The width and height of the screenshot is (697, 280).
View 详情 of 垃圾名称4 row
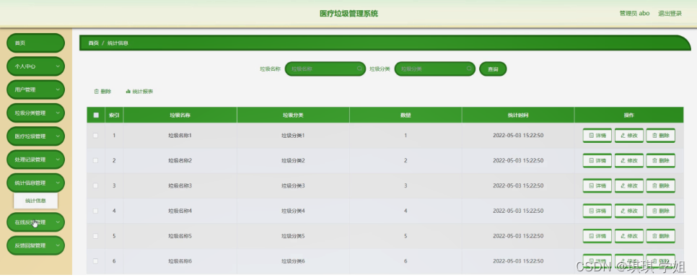[x=597, y=211]
